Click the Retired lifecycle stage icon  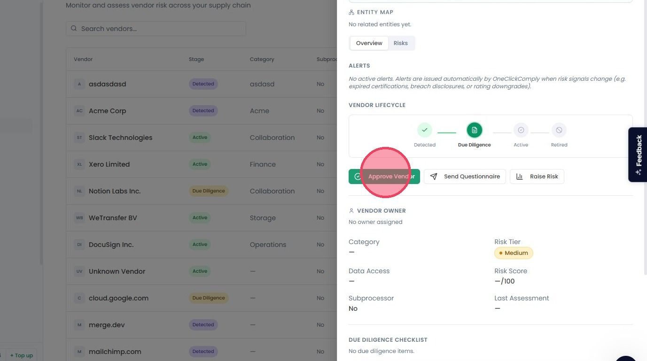(x=559, y=130)
